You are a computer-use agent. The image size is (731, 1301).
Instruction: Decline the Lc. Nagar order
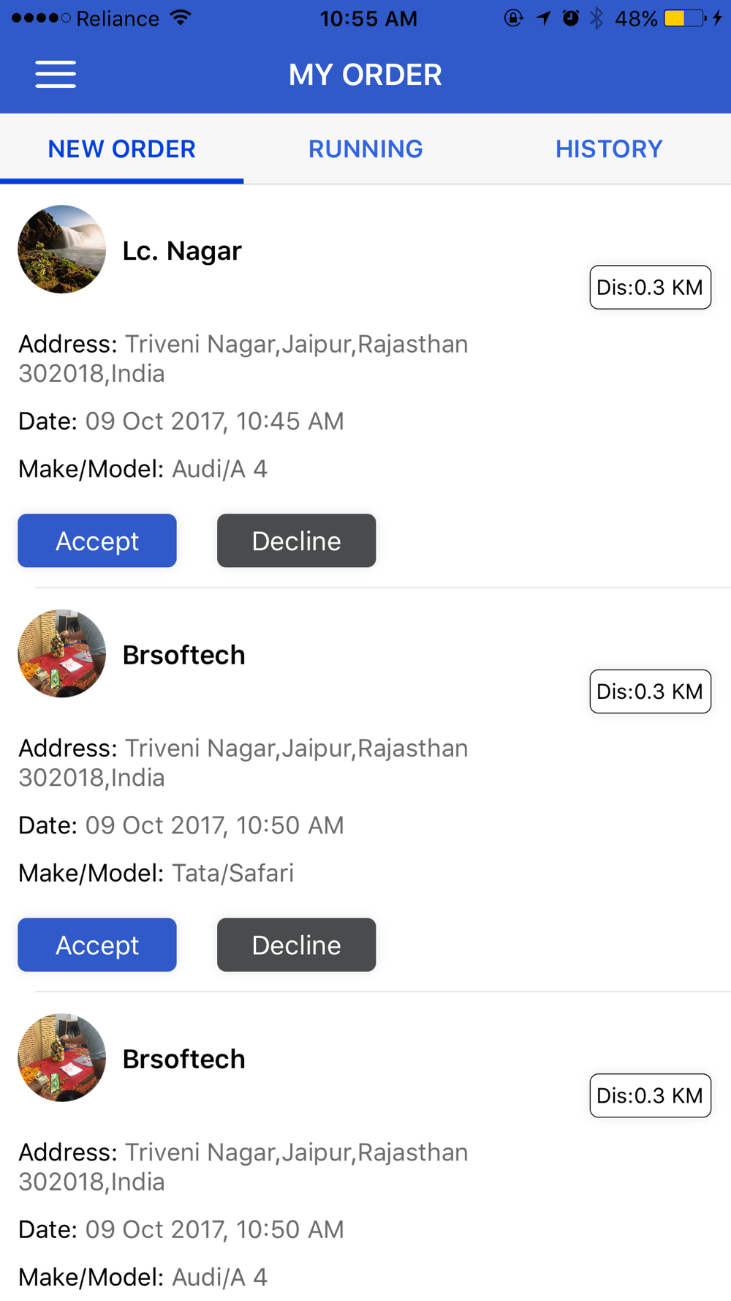(296, 541)
